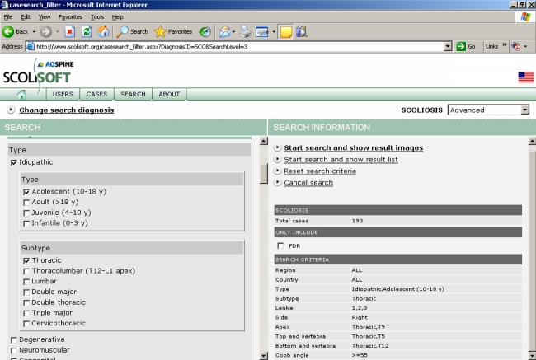This screenshot has width=536, height=360.
Task: Check the Lumbar subtype checkbox
Action: point(26,282)
